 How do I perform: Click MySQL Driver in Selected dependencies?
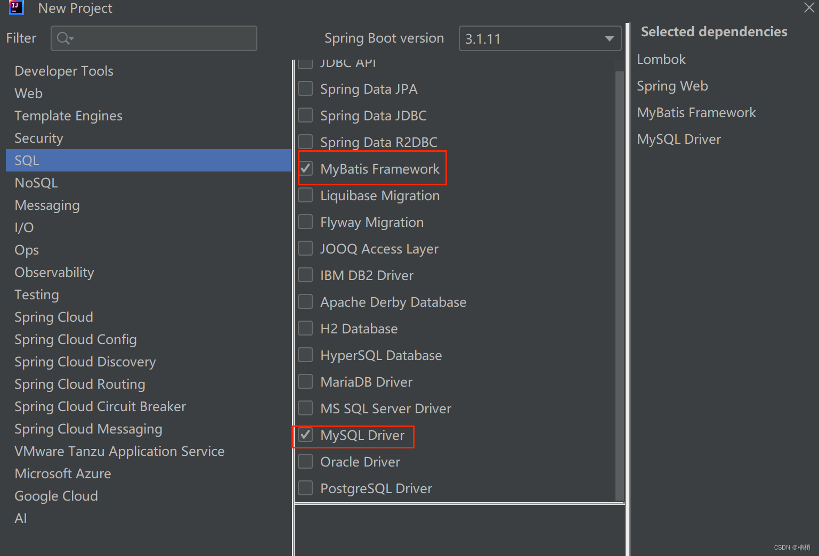point(679,139)
